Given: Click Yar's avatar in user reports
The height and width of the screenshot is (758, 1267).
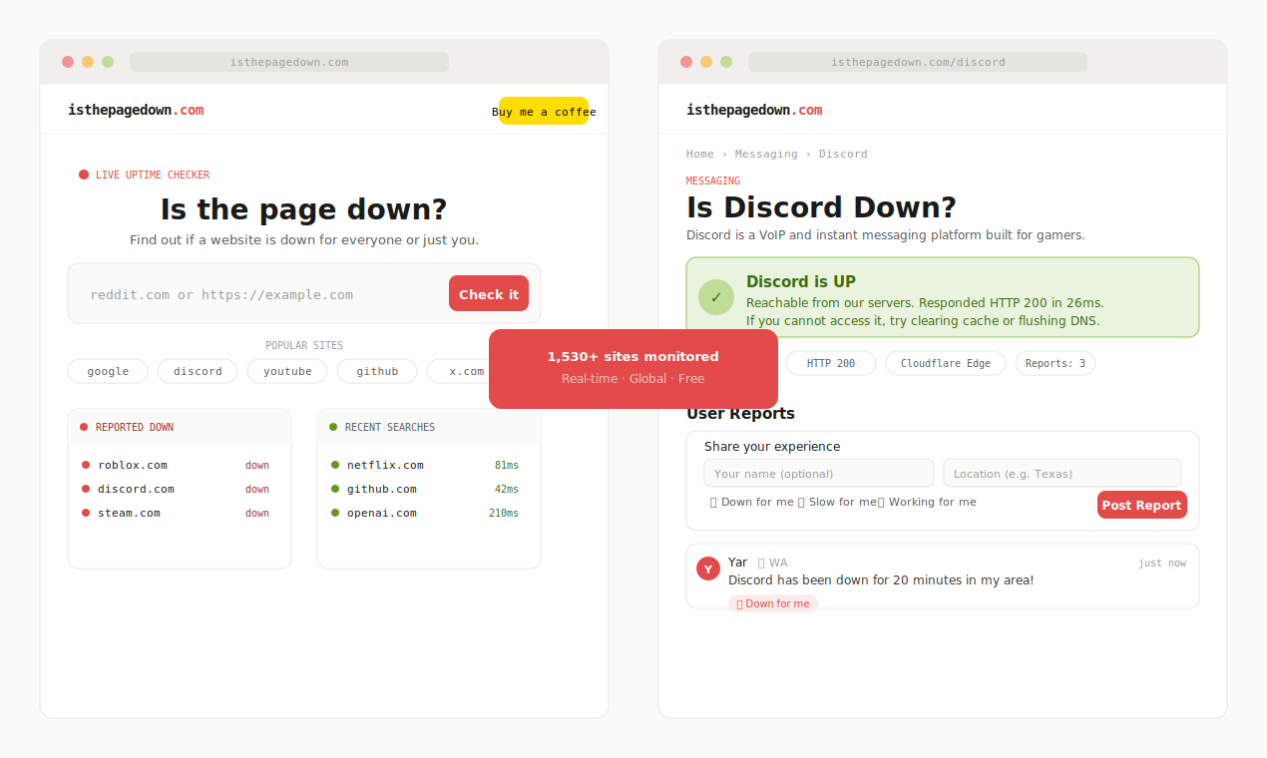Looking at the screenshot, I should [708, 568].
